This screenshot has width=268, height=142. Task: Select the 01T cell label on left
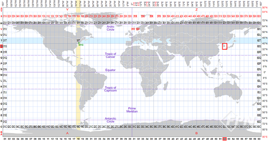[5, 40]
